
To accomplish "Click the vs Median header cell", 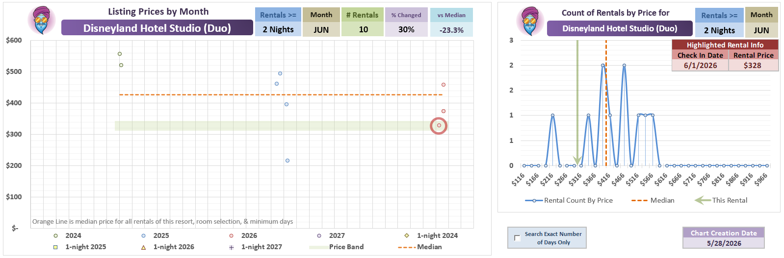I will (451, 15).
